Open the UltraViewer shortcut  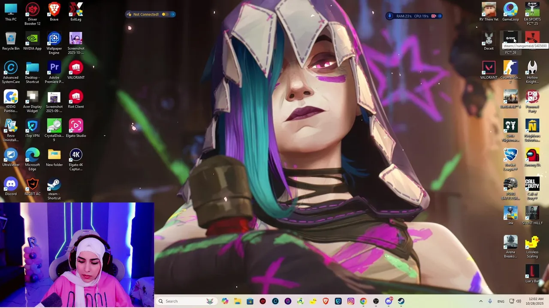pyautogui.click(x=11, y=157)
